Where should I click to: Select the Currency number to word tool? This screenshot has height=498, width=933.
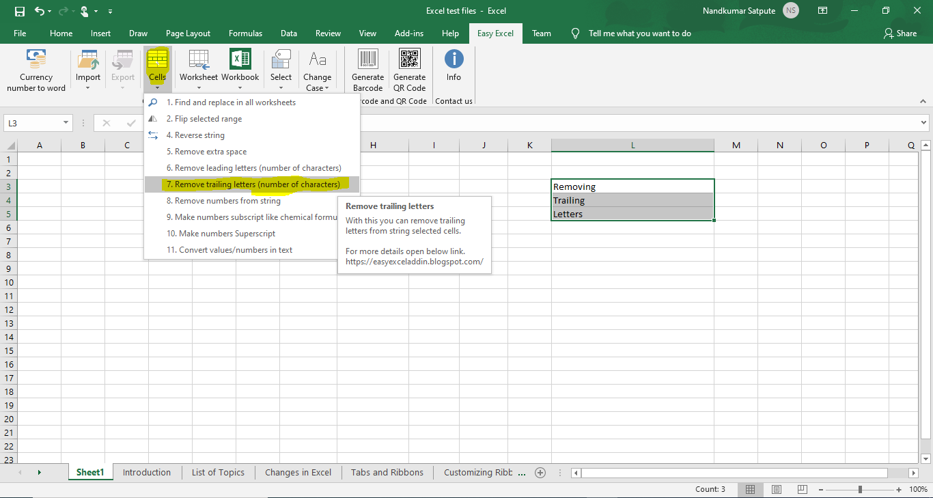tap(36, 68)
